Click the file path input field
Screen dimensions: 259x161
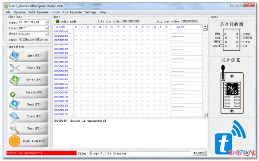(140, 153)
